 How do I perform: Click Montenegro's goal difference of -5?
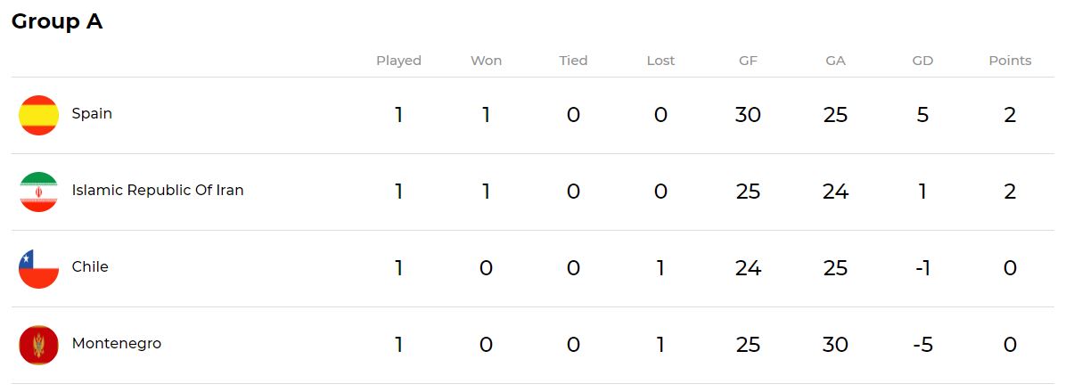[922, 345]
